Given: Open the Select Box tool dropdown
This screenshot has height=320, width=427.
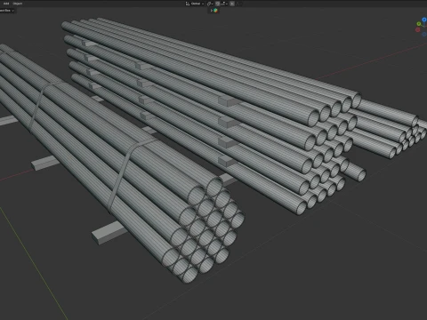Looking at the screenshot, I should (7, 11).
